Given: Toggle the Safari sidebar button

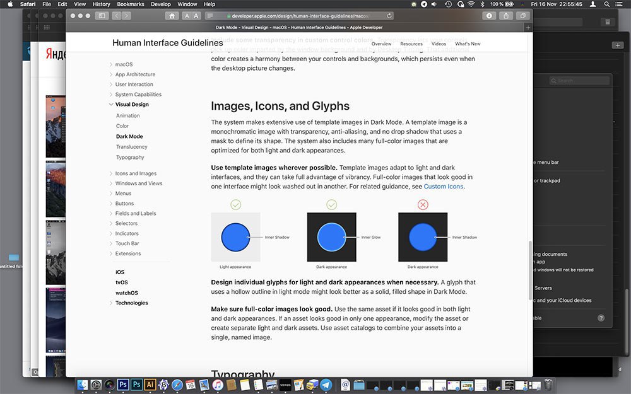Looking at the screenshot, I should (x=102, y=16).
